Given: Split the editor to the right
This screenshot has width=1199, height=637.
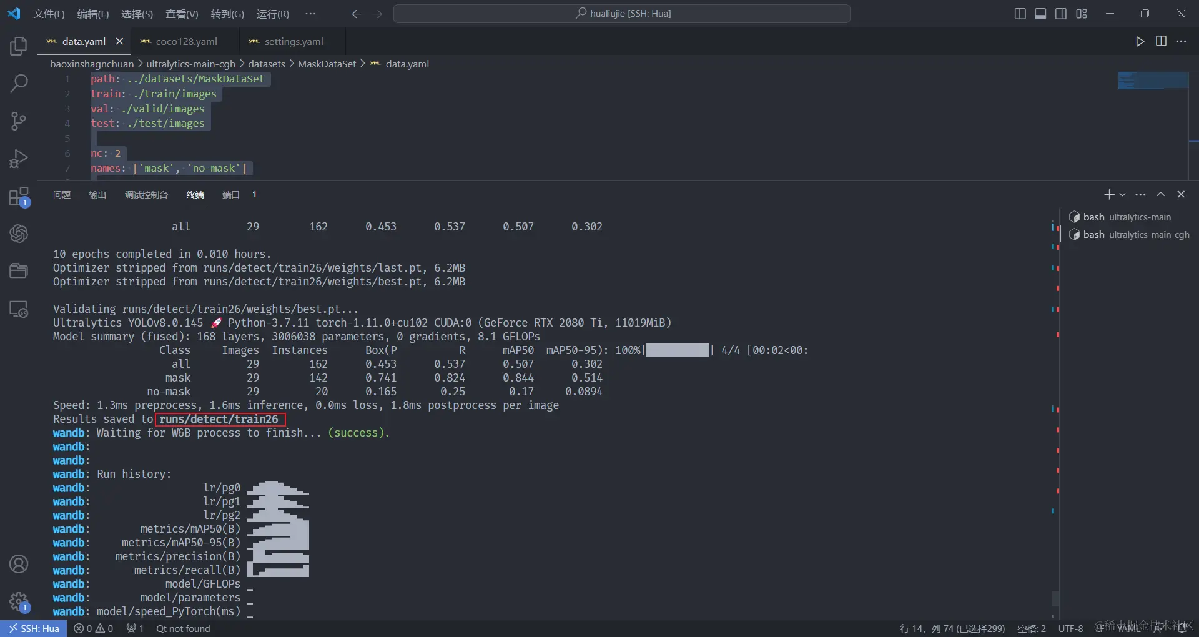Looking at the screenshot, I should pyautogui.click(x=1161, y=41).
